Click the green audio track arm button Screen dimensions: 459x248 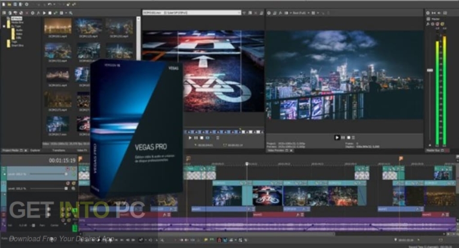coord(75,228)
